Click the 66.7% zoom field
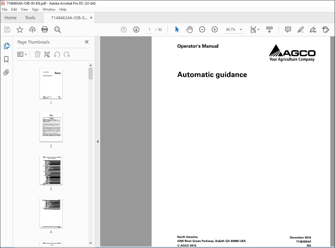The width and height of the screenshot is (335, 248). [x=231, y=30]
